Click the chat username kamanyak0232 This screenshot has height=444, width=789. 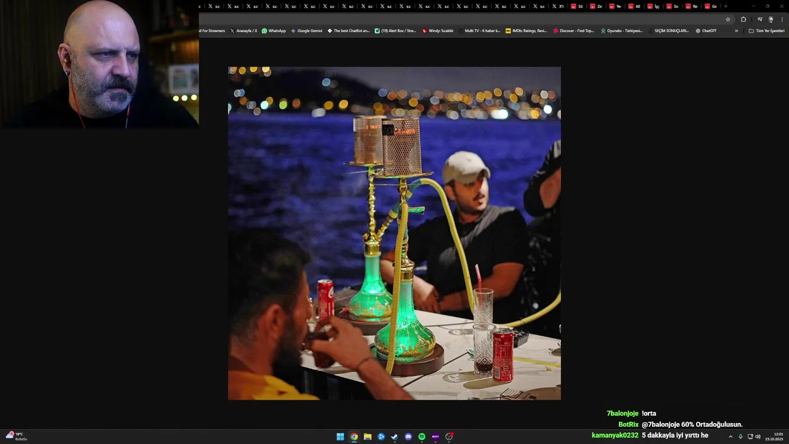[615, 435]
